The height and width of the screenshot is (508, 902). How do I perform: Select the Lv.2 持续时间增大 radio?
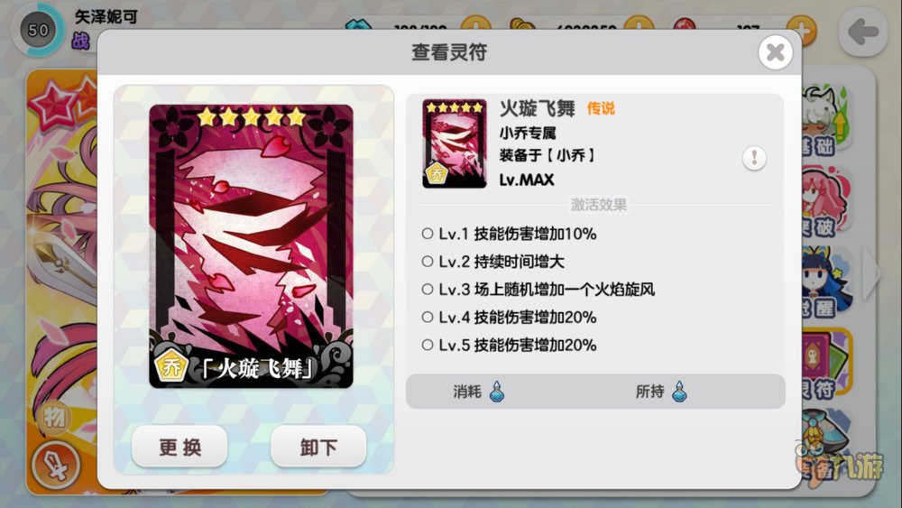click(427, 261)
